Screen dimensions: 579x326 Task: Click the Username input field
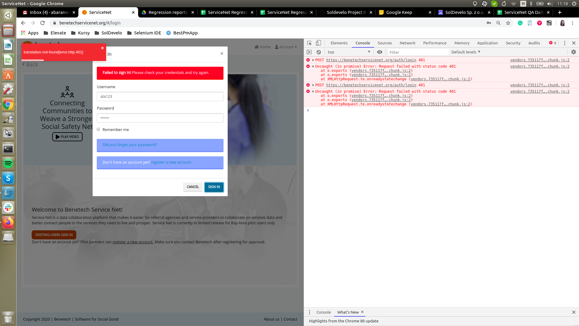(x=160, y=97)
